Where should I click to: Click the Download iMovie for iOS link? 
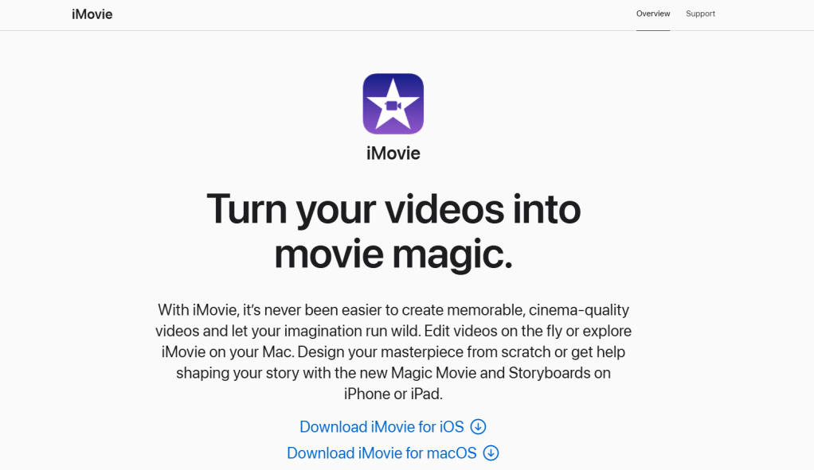(381, 427)
